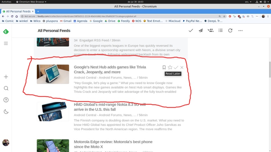
Task: Open the system status power menu
Action: (262, 2)
